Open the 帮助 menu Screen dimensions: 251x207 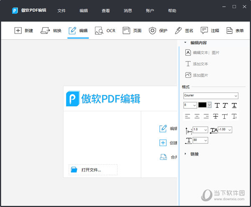pyautogui.click(x=172, y=11)
